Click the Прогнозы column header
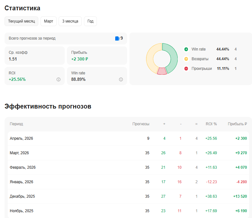 click(141, 124)
